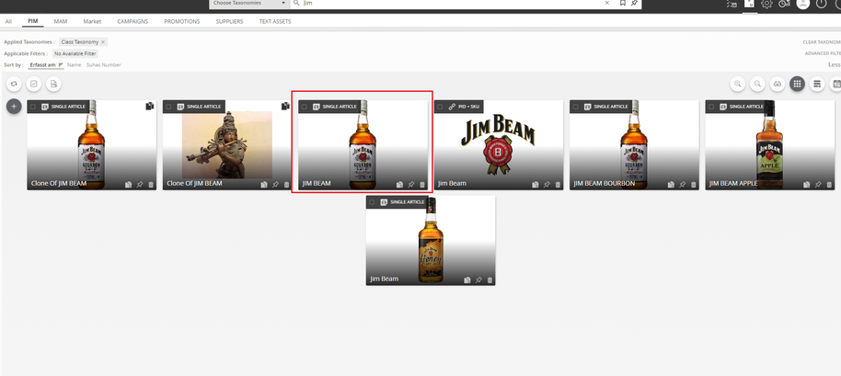Switch to the PROMOTIONS tab
Screen dimensions: 841x376
tap(182, 21)
